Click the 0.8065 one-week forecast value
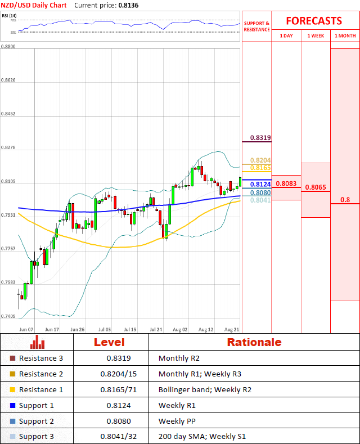360x444 pixels. pos(315,187)
